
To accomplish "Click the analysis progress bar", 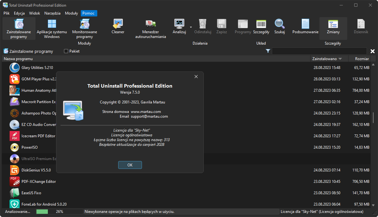I will pyautogui.click(x=60, y=212).
